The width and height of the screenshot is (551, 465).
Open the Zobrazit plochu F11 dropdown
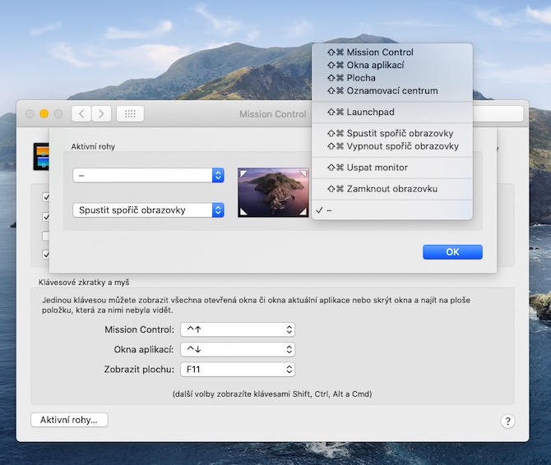tap(238, 370)
